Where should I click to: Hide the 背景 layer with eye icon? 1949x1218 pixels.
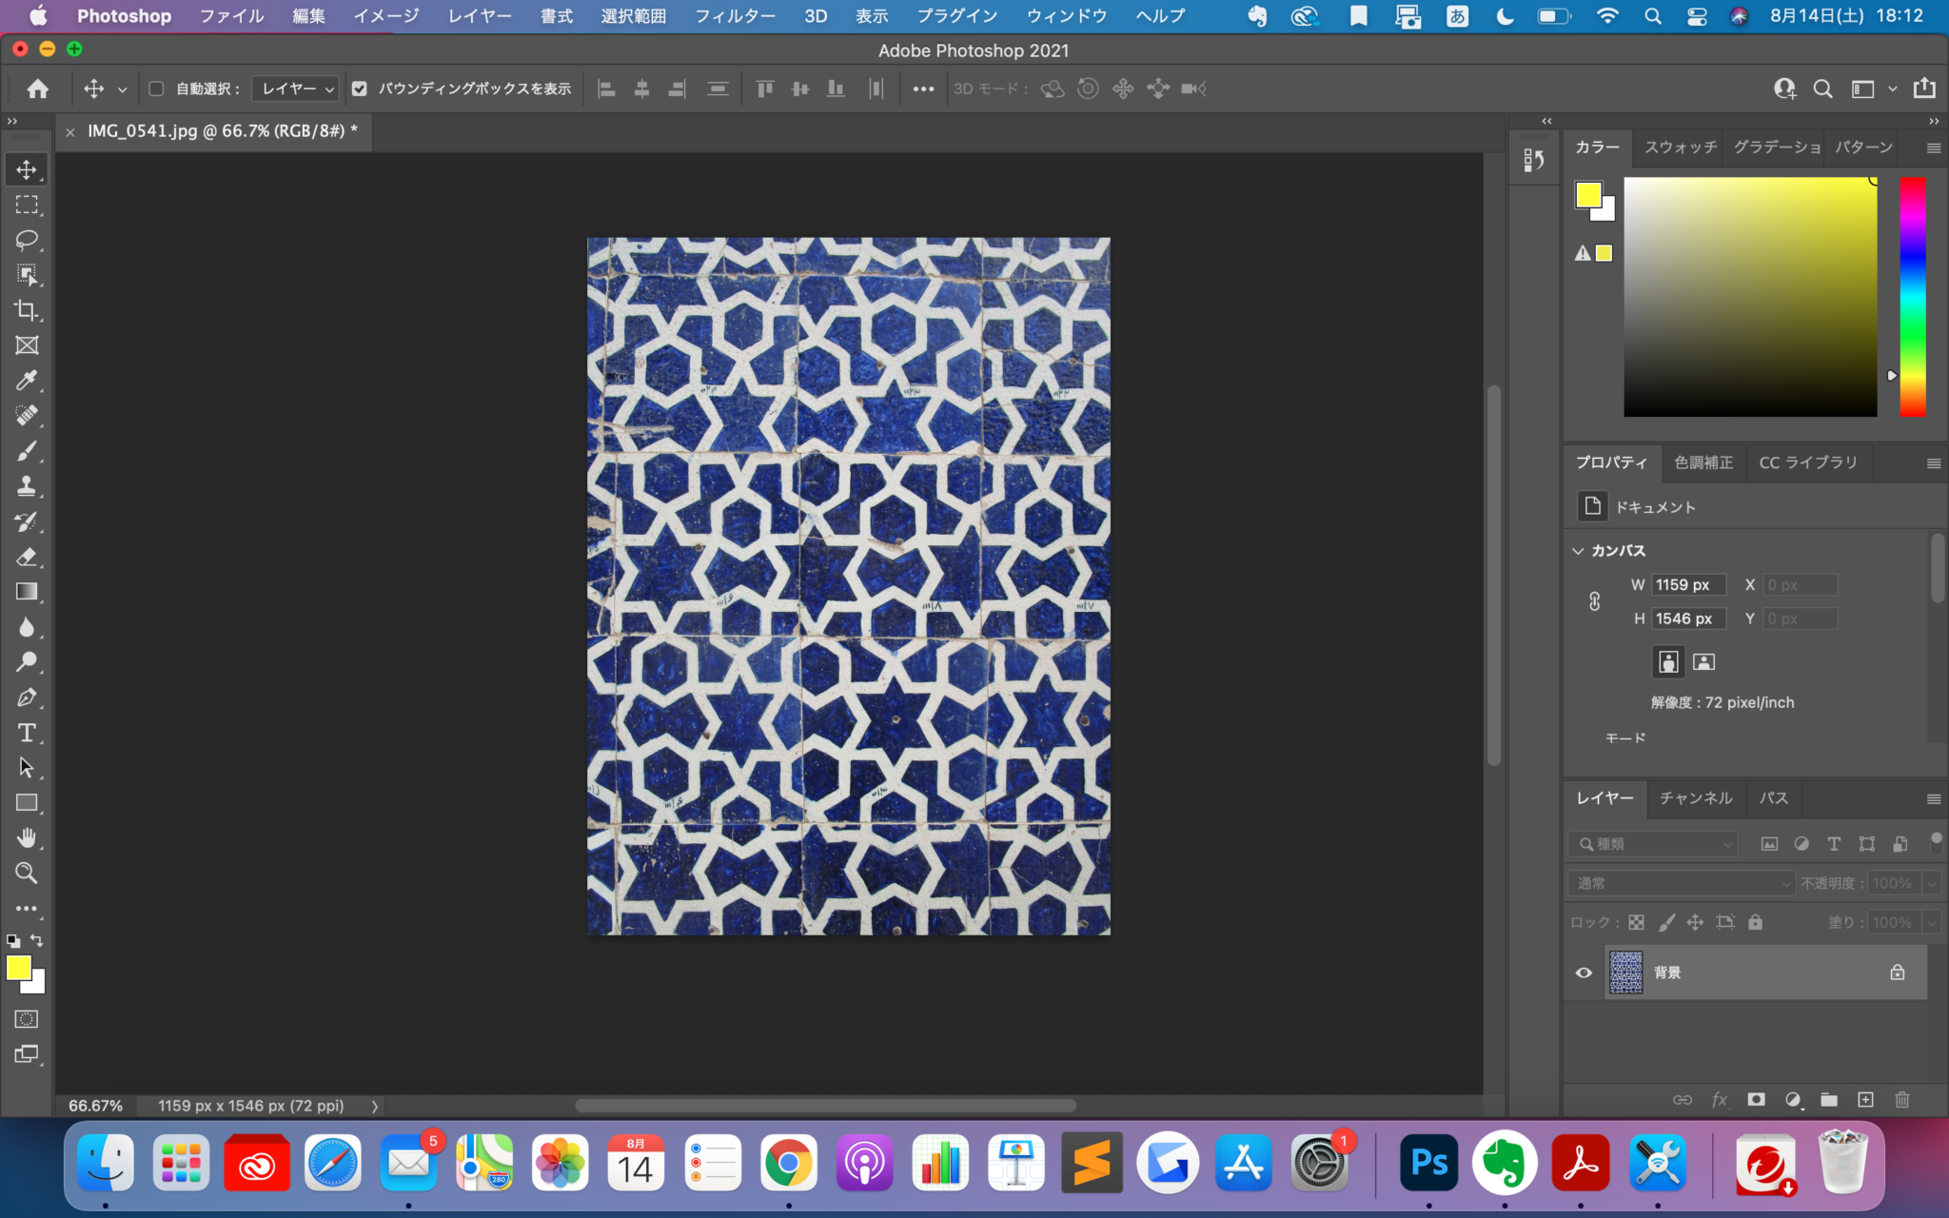pos(1584,972)
